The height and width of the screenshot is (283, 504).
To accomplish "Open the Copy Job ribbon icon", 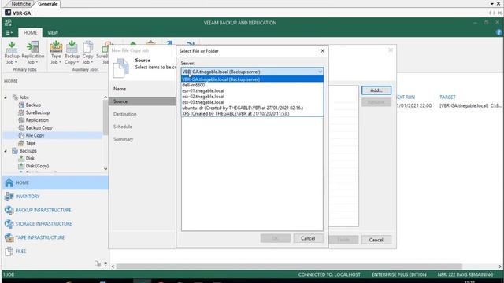I will (x=87, y=53).
